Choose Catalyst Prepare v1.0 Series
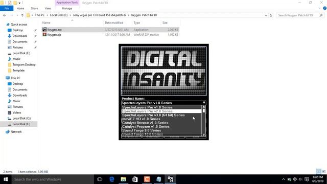Viewport: 327px width, 184px height. (161, 127)
